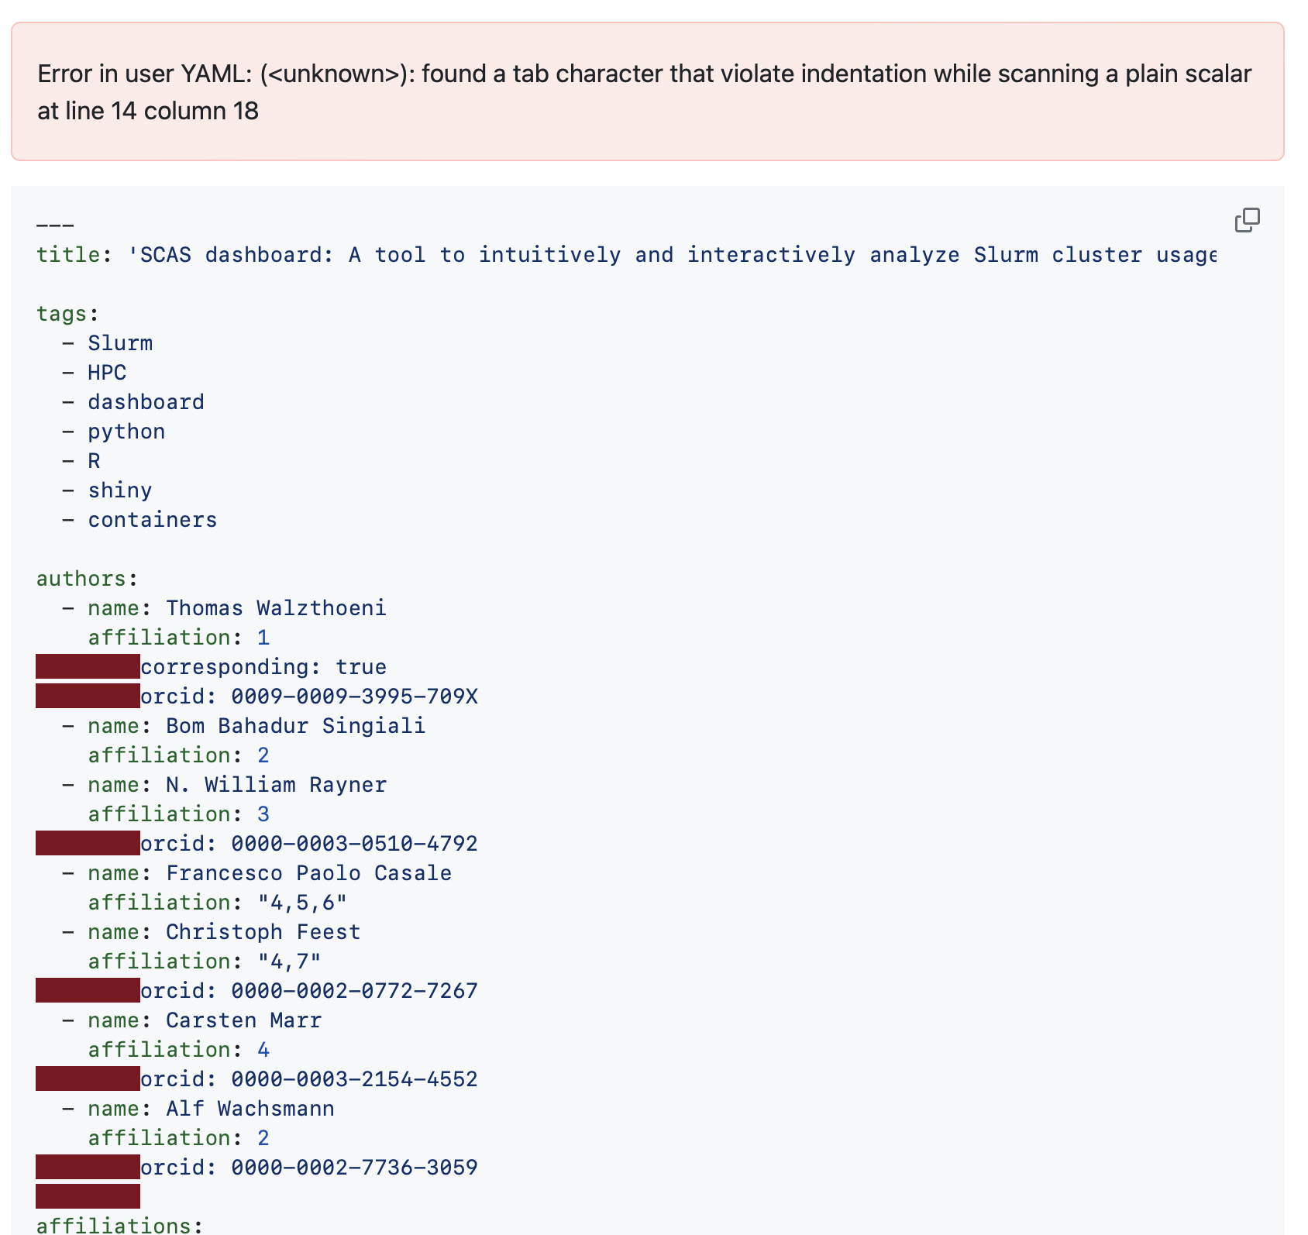Click the python tag entry
This screenshot has width=1308, height=1235.
(x=126, y=431)
